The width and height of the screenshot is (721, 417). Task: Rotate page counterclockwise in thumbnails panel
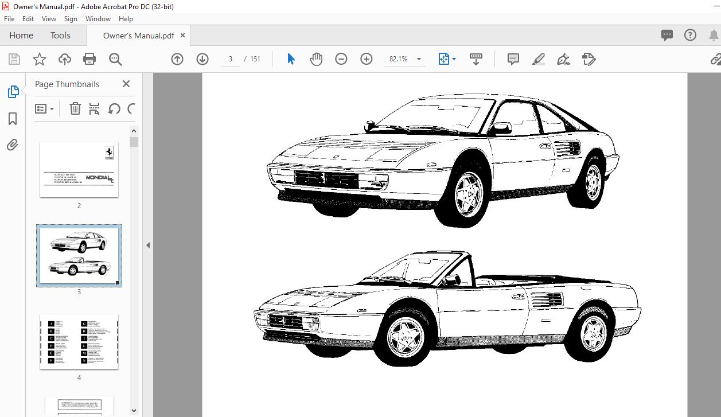coord(114,108)
